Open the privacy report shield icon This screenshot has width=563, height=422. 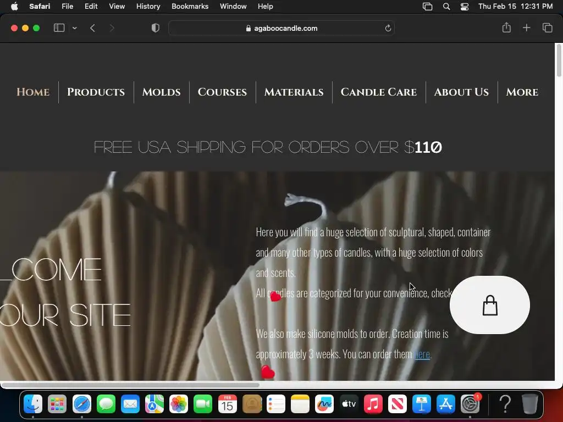pos(156,28)
